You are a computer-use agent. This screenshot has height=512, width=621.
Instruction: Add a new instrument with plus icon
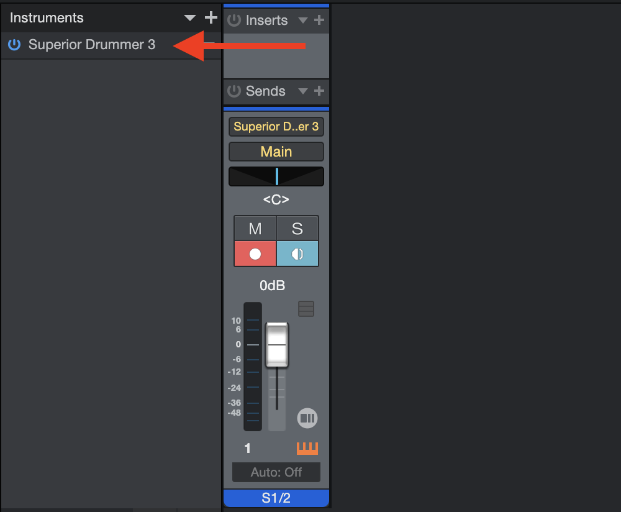click(211, 17)
